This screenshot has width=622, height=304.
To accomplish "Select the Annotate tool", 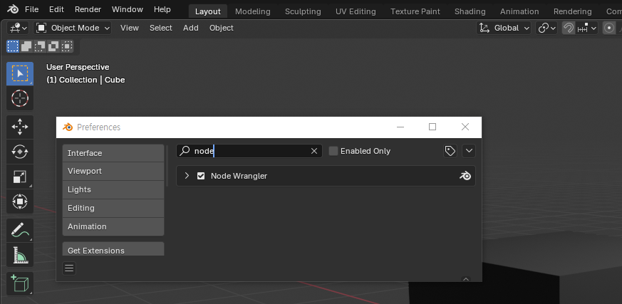I will (20, 230).
